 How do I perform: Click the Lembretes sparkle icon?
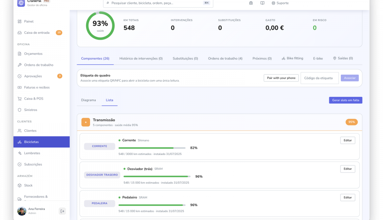pyautogui.click(x=20, y=153)
